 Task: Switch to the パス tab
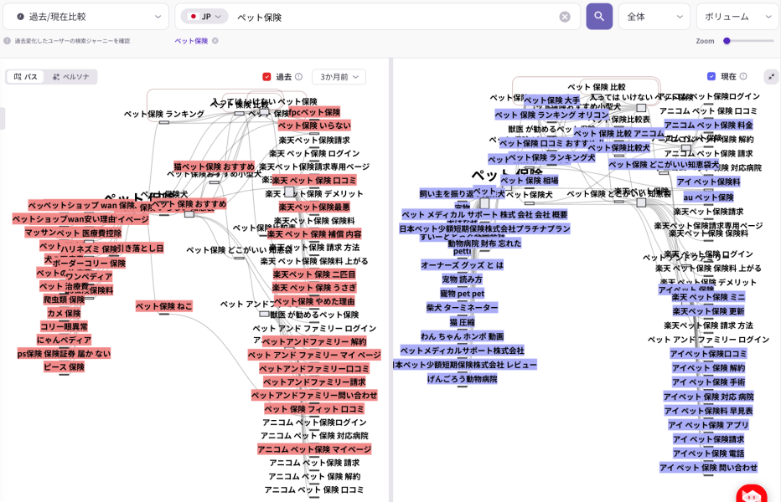point(25,77)
